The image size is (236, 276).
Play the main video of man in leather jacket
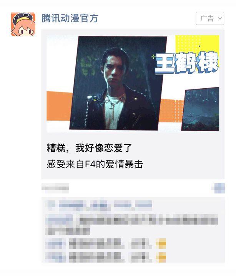point(118,83)
